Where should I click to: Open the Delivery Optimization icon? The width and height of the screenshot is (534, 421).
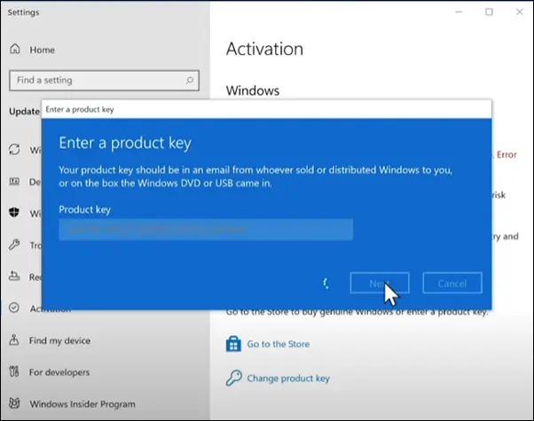click(x=14, y=182)
